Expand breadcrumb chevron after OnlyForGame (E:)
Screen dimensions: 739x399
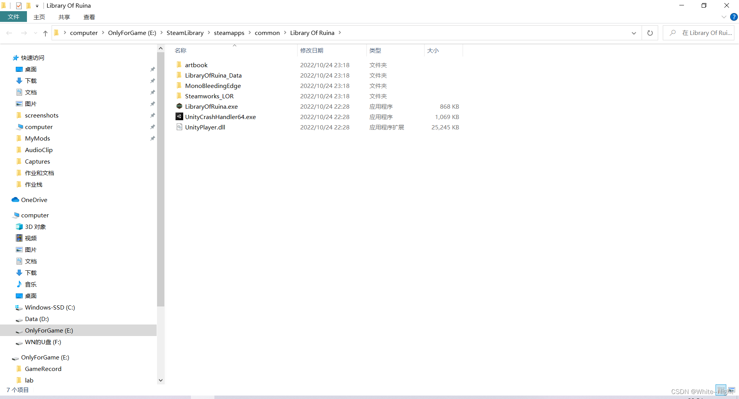(161, 33)
